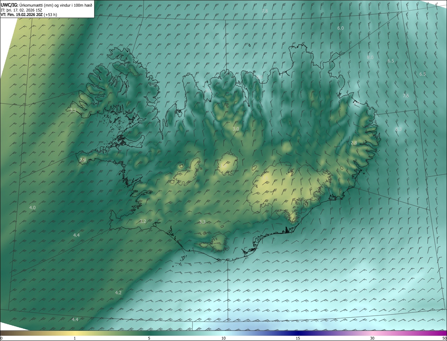Click the color bar tick label 5

click(149, 338)
